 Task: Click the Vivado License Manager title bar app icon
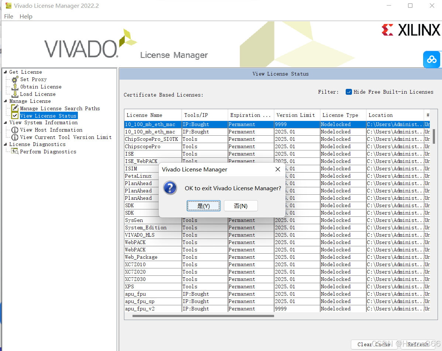coord(8,6)
